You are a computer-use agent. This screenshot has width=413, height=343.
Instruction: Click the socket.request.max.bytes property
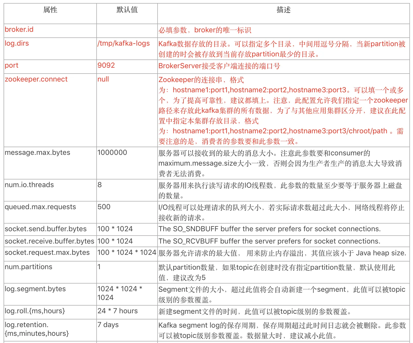[x=47, y=253]
